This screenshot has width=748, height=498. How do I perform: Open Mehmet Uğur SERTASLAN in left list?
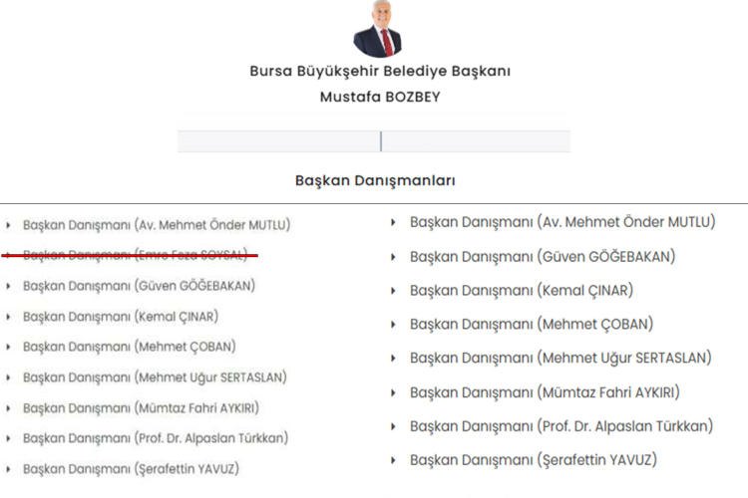coord(155,377)
